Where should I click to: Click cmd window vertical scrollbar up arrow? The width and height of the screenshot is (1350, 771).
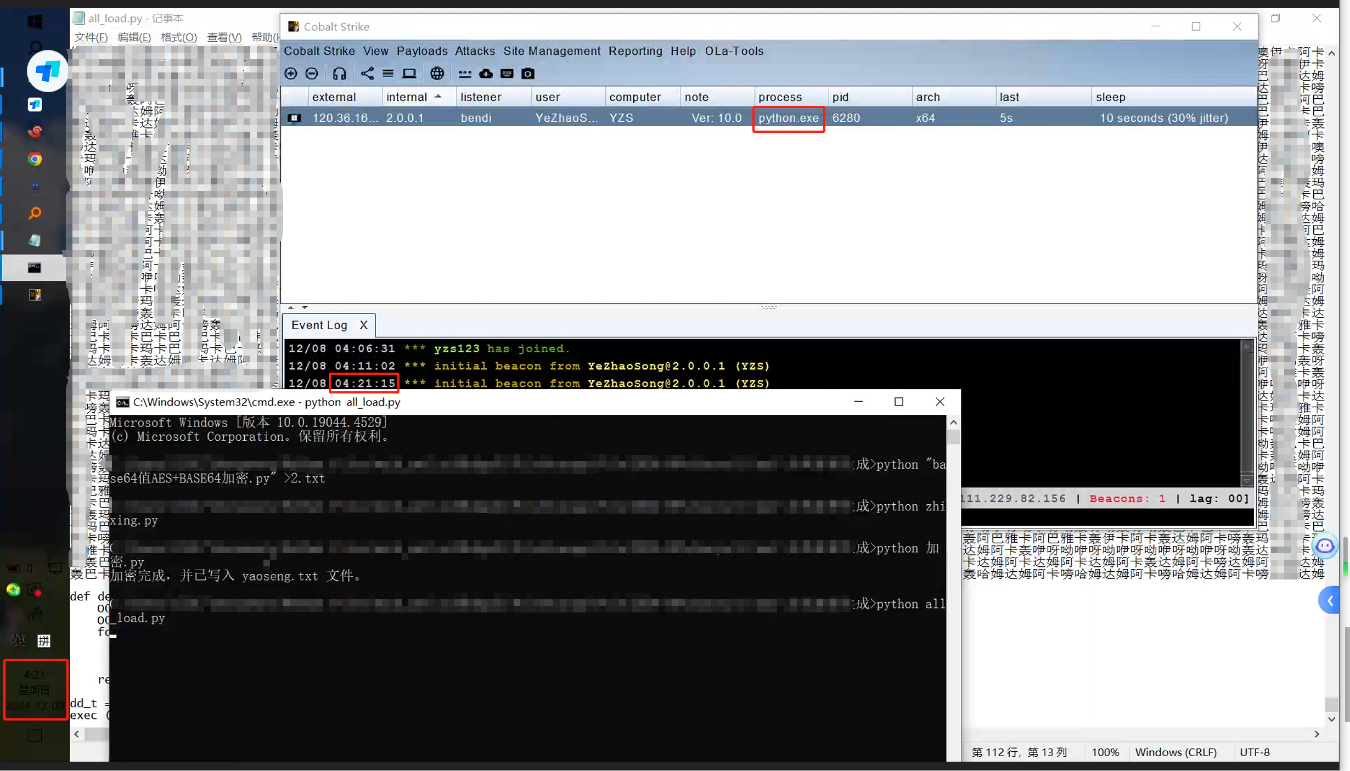click(954, 423)
